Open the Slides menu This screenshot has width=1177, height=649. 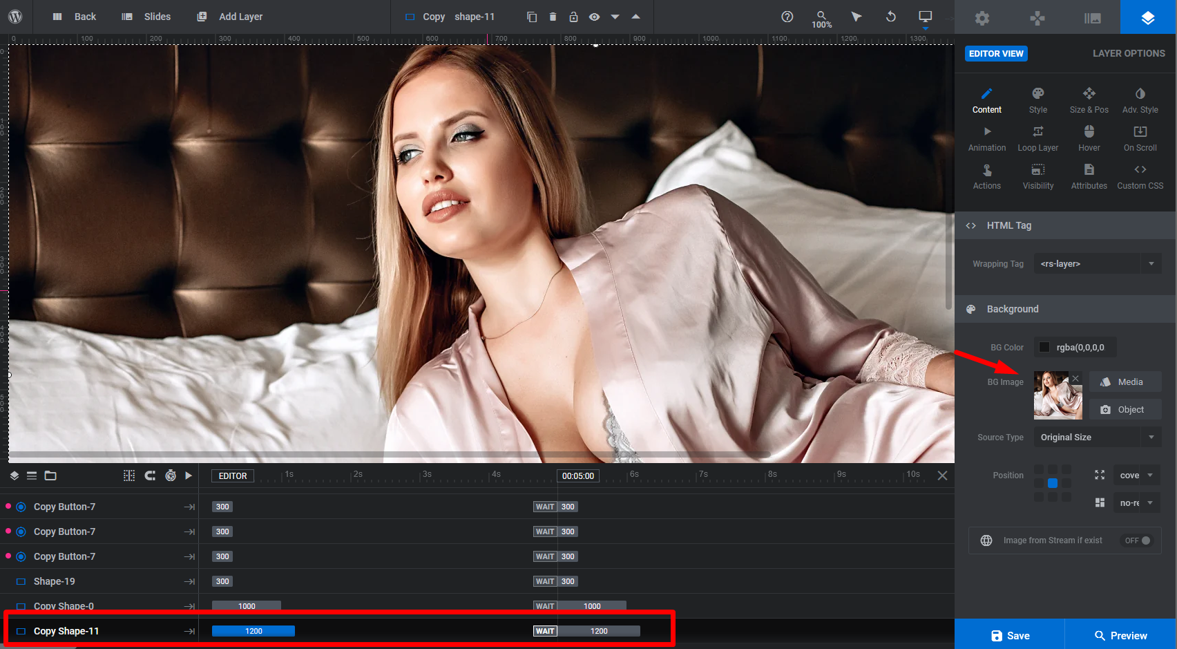click(x=146, y=17)
